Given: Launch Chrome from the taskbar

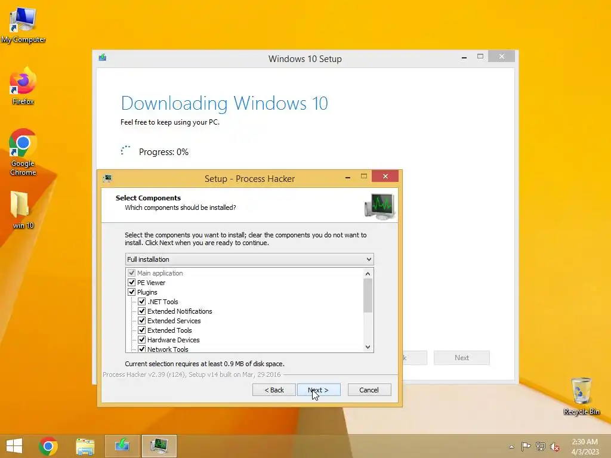Looking at the screenshot, I should coord(48,446).
